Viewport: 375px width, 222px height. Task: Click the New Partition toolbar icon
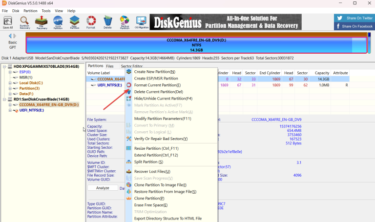coord(75,22)
